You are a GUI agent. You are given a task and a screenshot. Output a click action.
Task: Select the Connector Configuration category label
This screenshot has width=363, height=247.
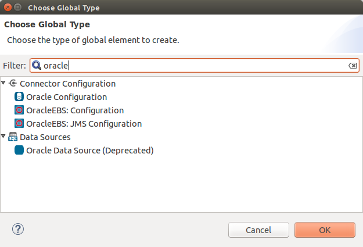click(x=67, y=84)
